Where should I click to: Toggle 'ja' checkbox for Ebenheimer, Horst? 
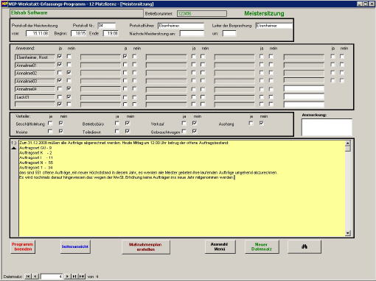pyautogui.click(x=60, y=57)
